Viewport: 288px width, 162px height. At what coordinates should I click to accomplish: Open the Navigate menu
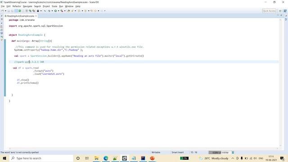[x=27, y=6]
